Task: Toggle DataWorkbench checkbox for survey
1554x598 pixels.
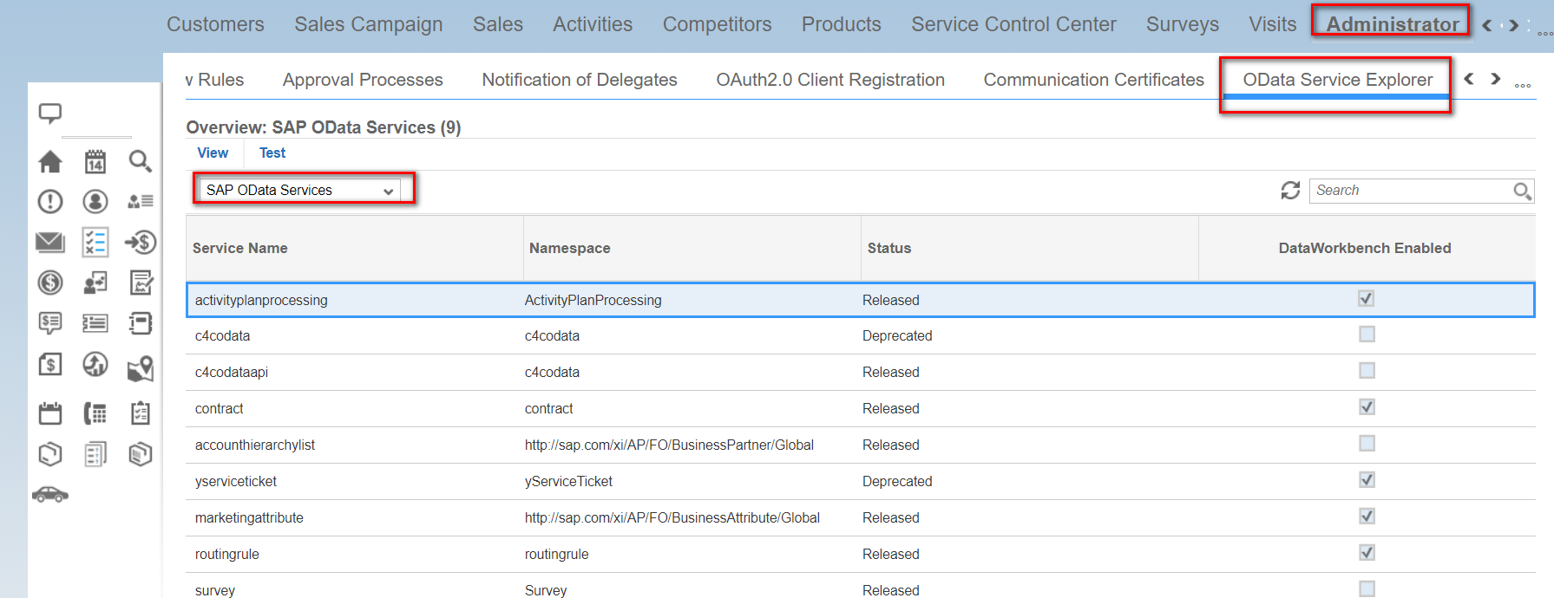Action: [x=1367, y=589]
